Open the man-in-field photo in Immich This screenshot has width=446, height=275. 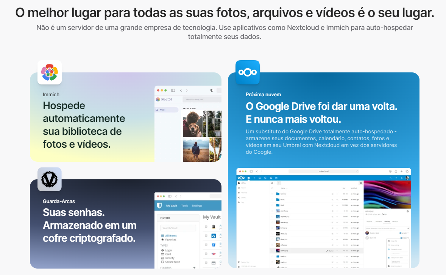tap(196, 150)
